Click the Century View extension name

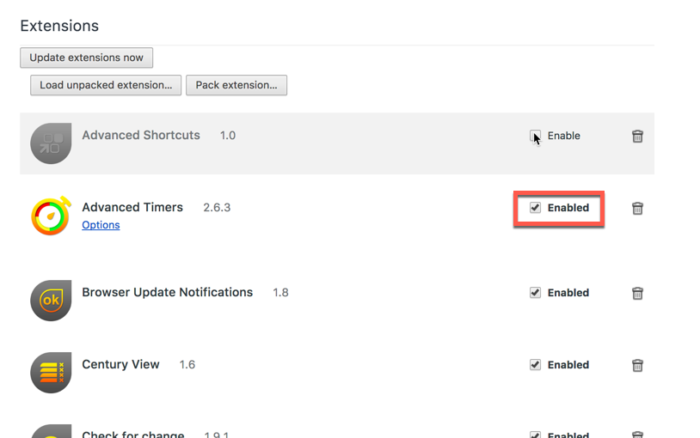[x=120, y=364]
